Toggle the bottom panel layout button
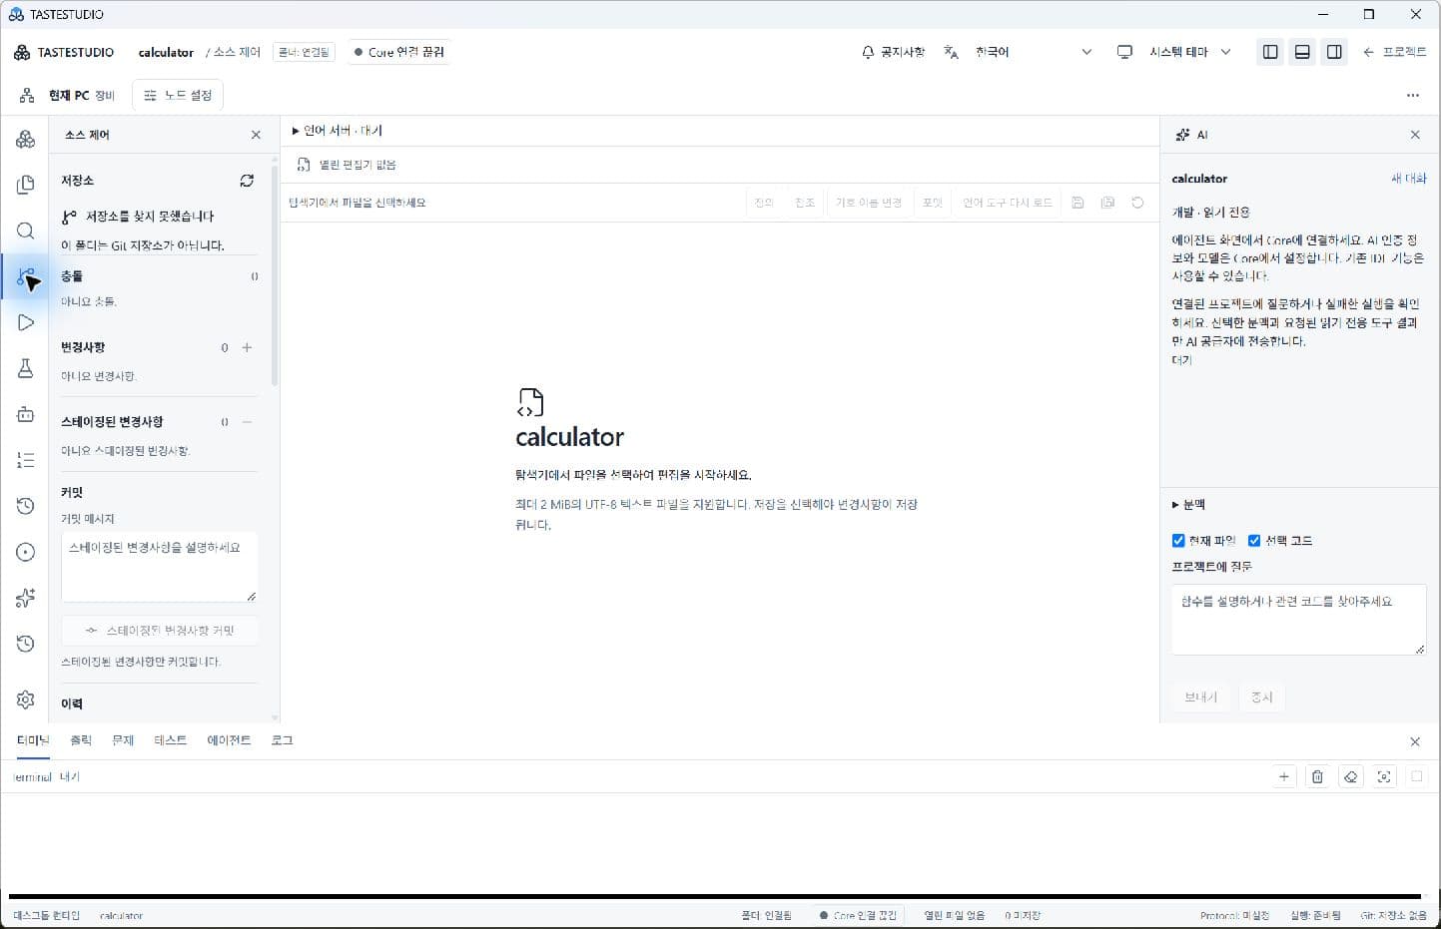 click(x=1302, y=52)
